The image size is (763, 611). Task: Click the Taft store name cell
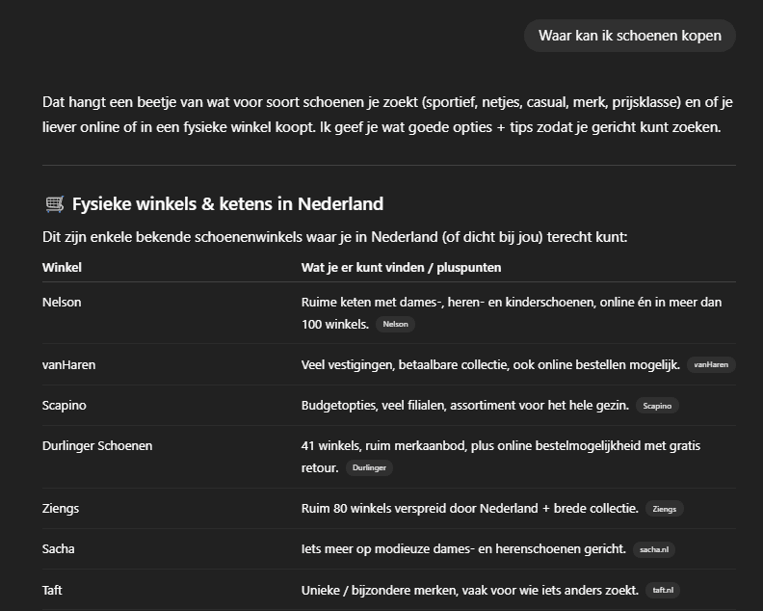[52, 589]
